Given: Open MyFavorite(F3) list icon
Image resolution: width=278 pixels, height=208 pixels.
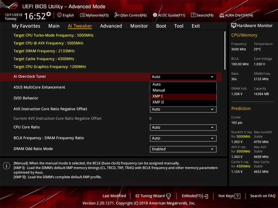Looking at the screenshot, I should coord(82,15).
